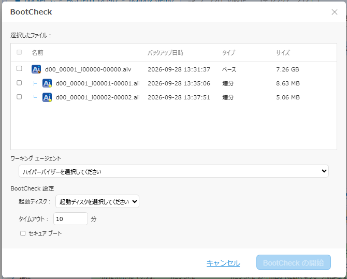The height and width of the screenshot is (279, 347).
Task: Click the キャンセル link
Action: tap(223, 263)
